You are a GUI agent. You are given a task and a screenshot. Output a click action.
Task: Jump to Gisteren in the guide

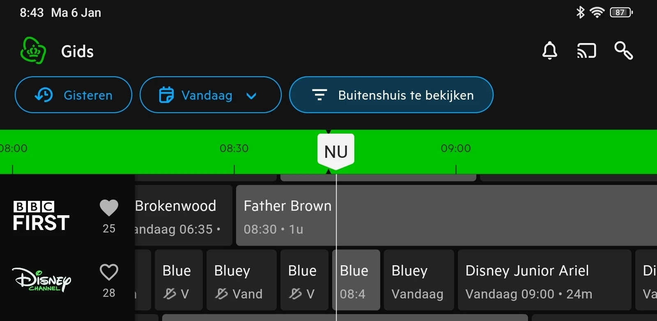point(74,95)
